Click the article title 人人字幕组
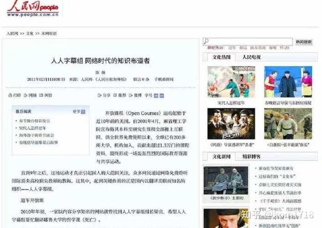This screenshot has height=228, width=322. (100, 61)
